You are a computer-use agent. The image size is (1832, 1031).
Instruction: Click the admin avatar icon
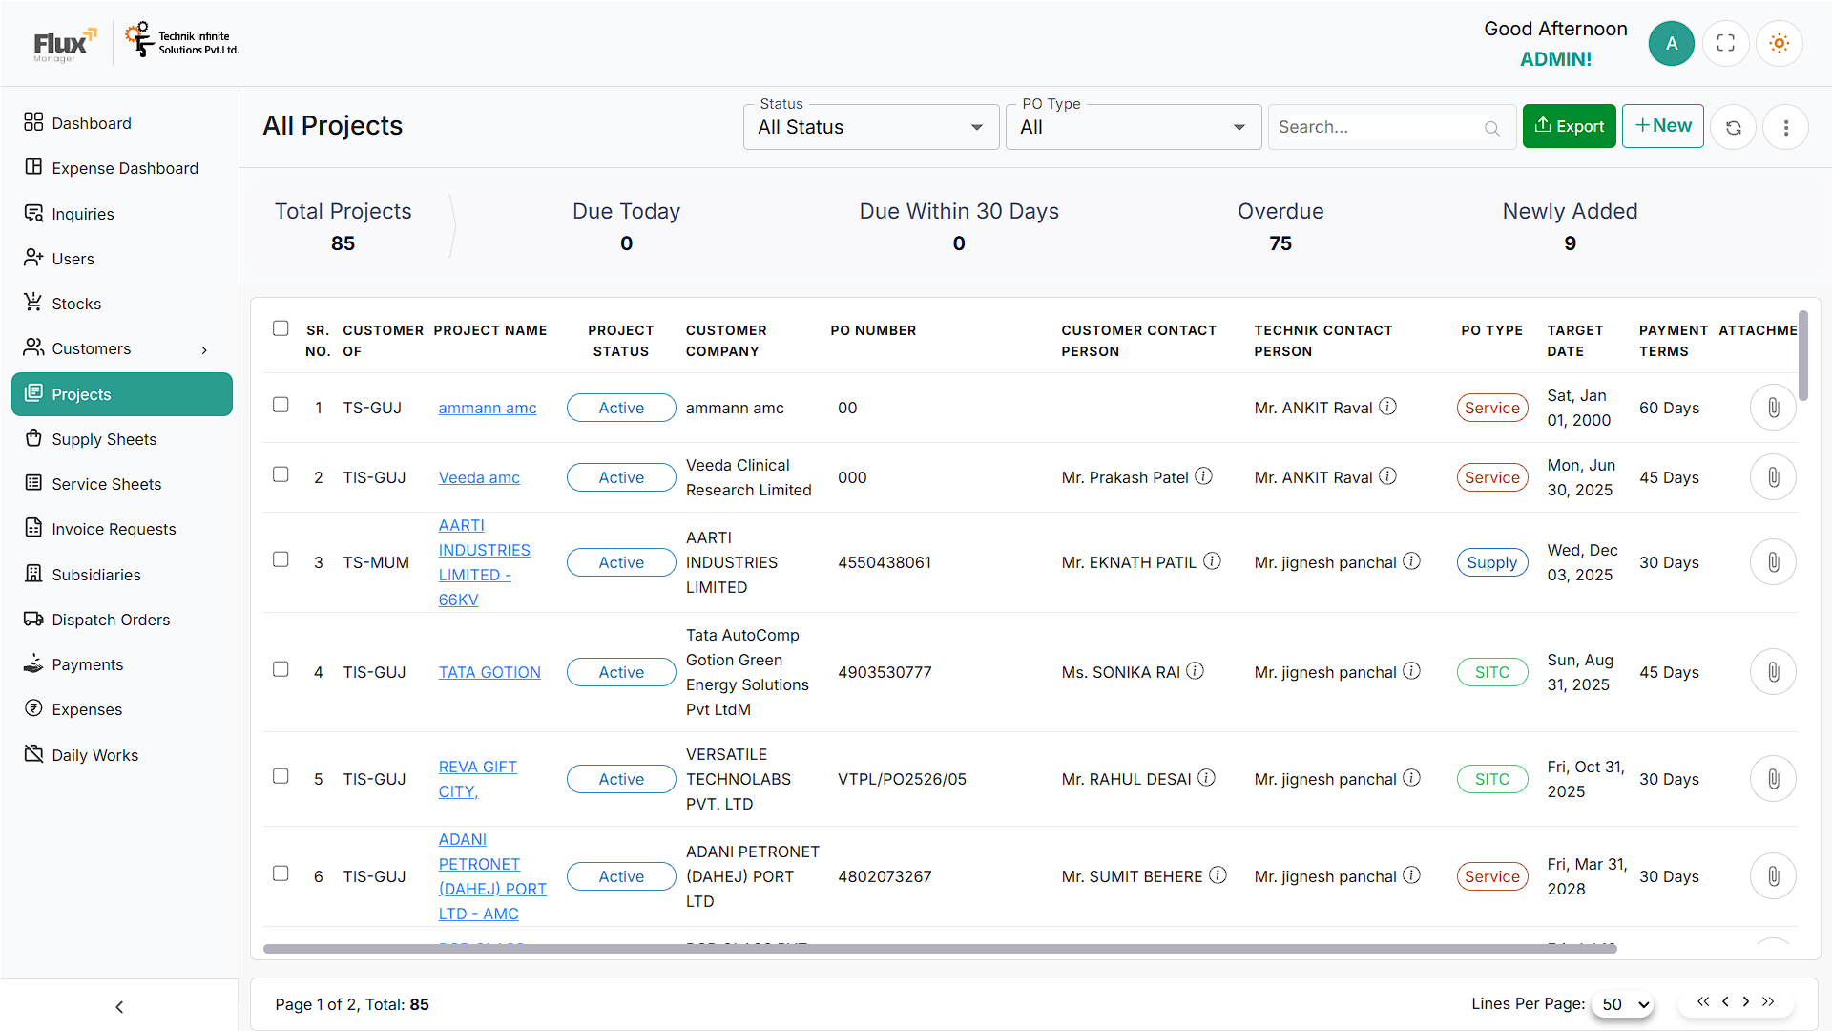[x=1671, y=43]
